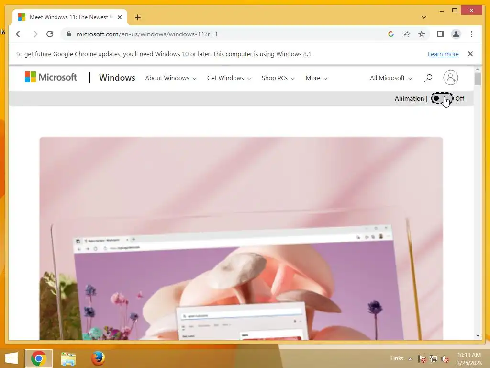This screenshot has height=368, width=490.
Task: Open the Learn more link
Action: pos(443,54)
